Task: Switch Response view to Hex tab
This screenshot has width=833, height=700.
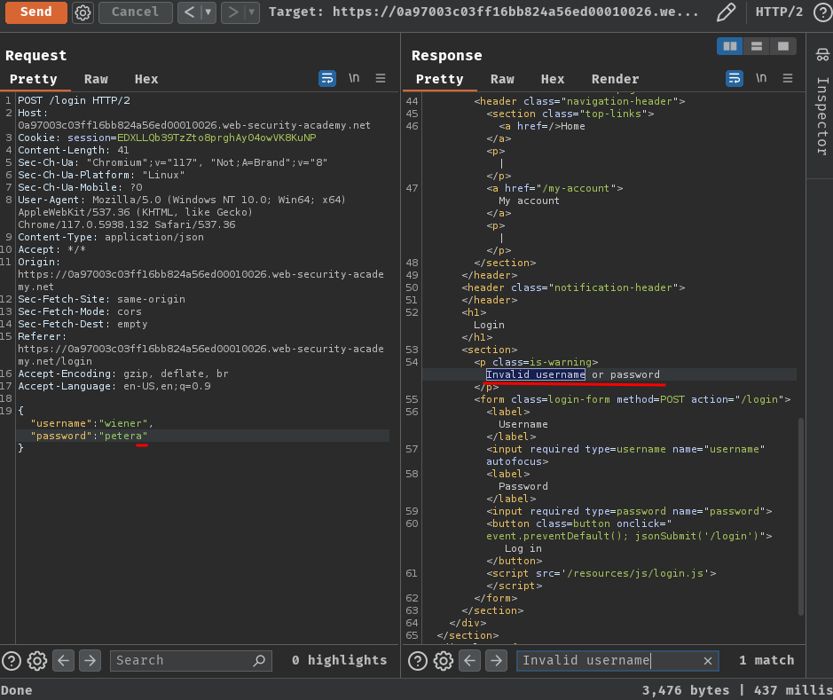Action: coord(553,79)
